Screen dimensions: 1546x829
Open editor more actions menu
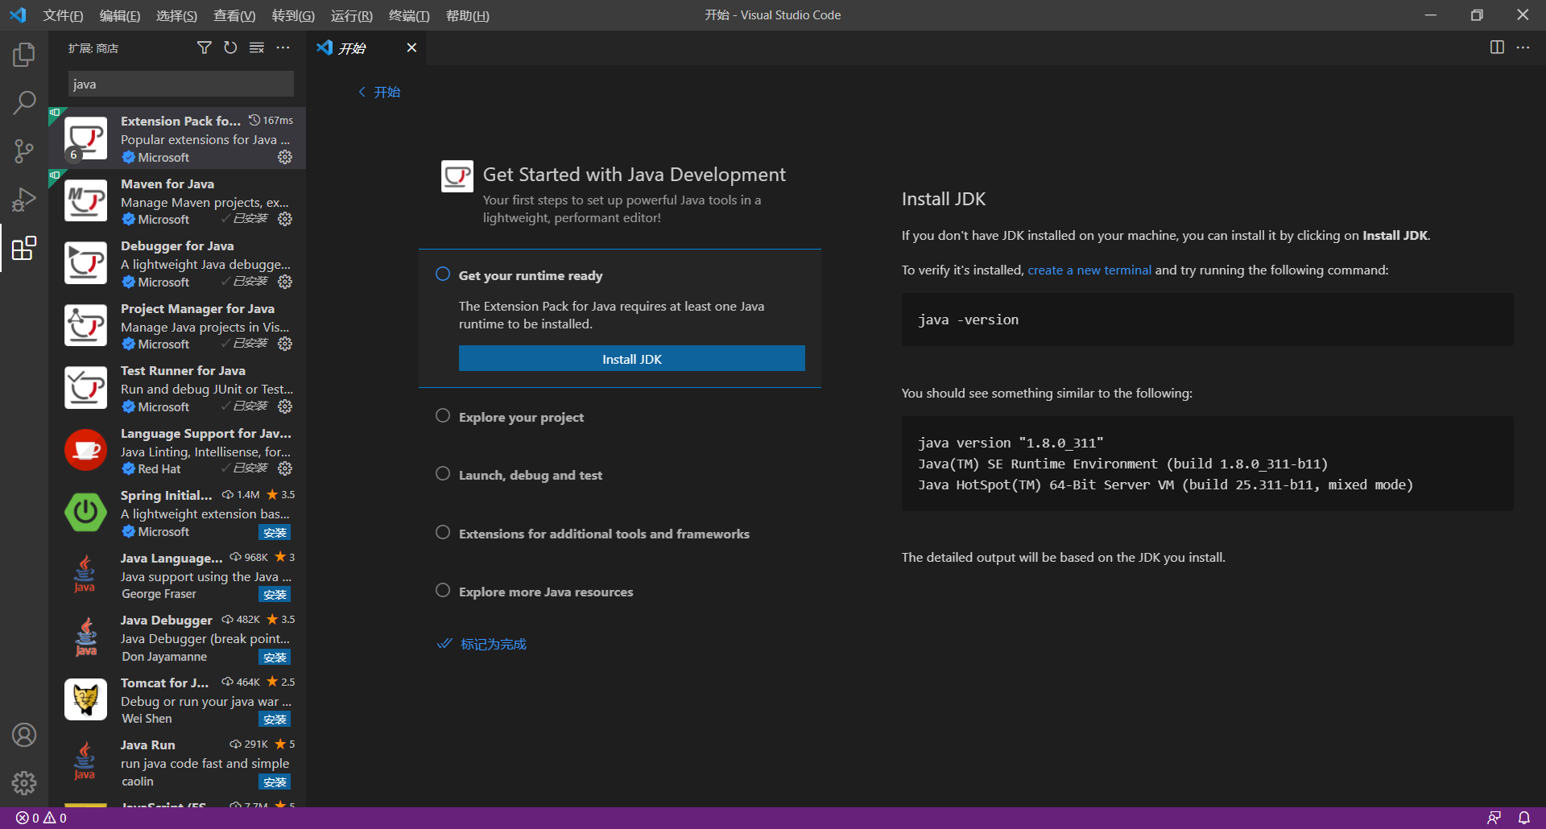point(1523,47)
